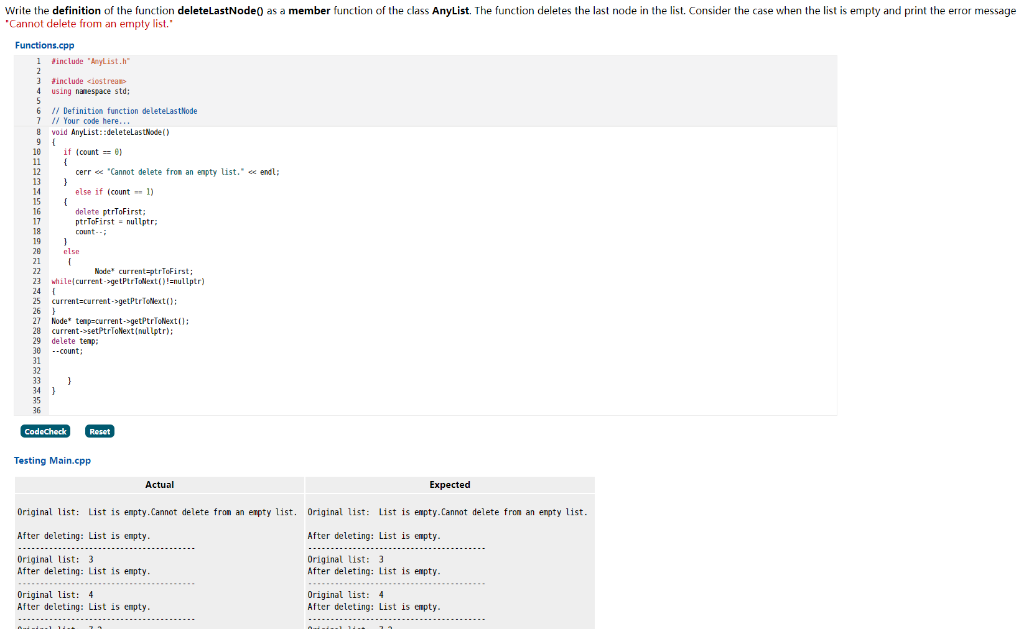1034x629 pixels.
Task: Select the Functions.cpp file header
Action: 44,45
